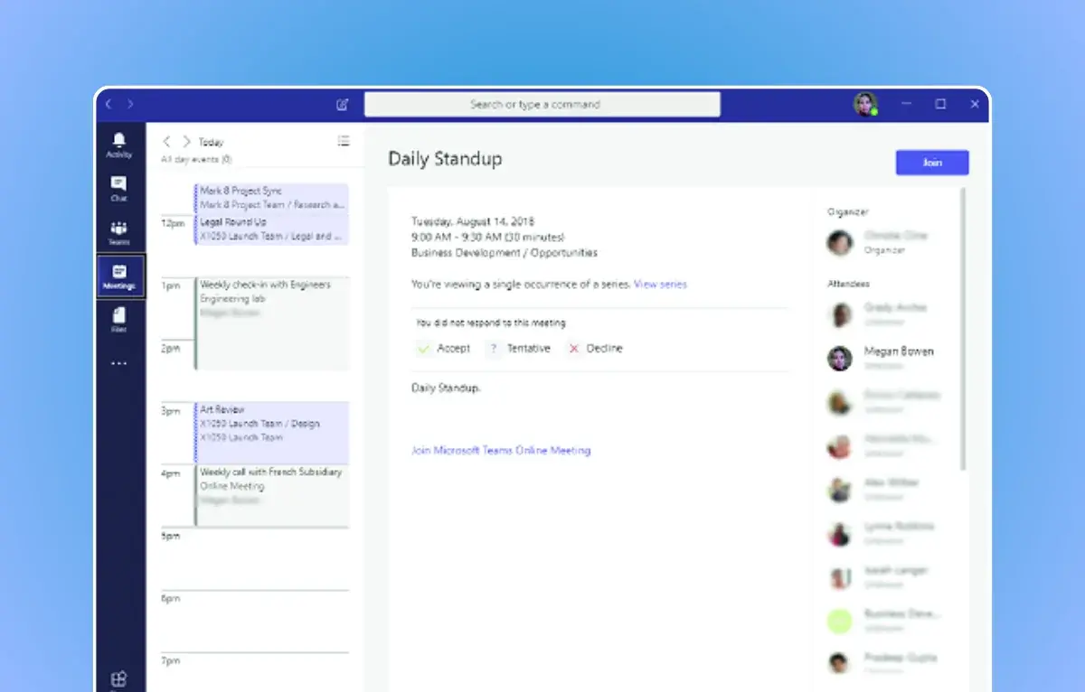Accept the meeting invitation
The width and height of the screenshot is (1085, 692).
click(444, 348)
